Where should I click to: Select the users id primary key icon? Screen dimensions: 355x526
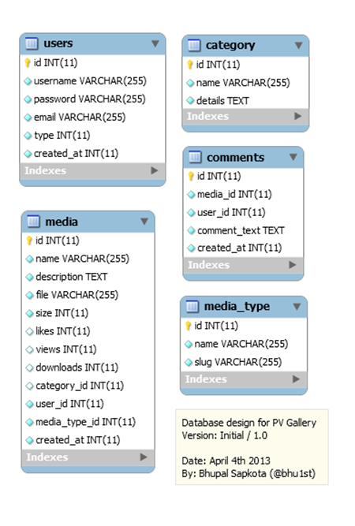click(28, 63)
